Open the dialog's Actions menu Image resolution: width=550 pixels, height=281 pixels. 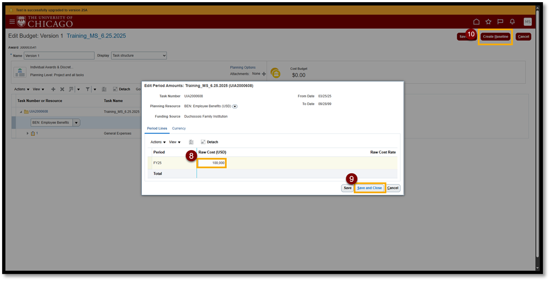click(158, 142)
